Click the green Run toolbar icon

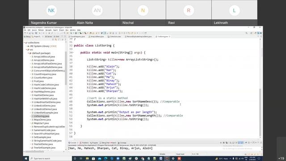coord(76,33)
